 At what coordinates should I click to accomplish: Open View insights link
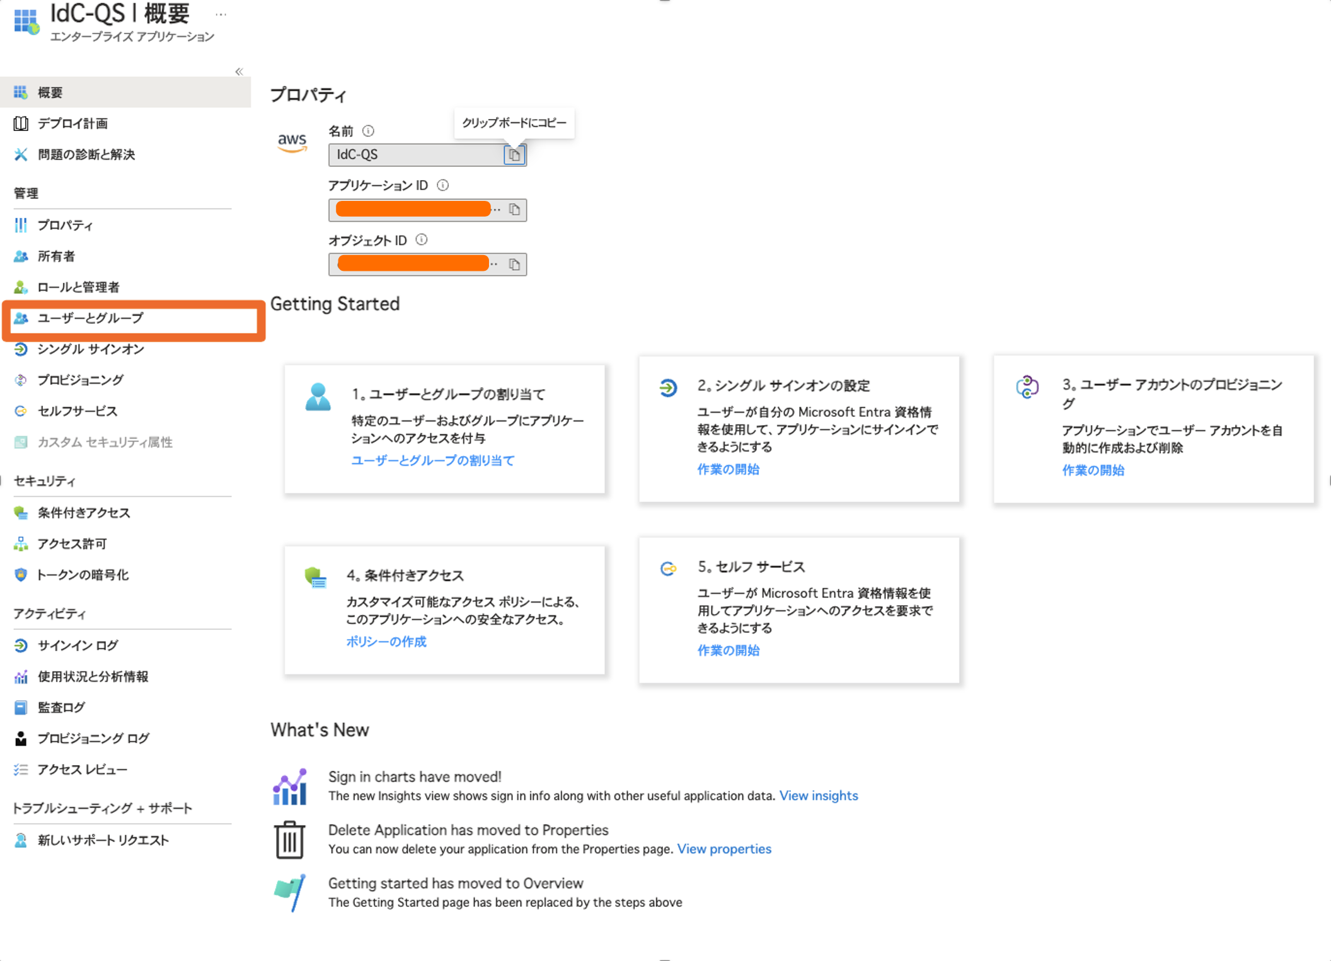click(818, 795)
